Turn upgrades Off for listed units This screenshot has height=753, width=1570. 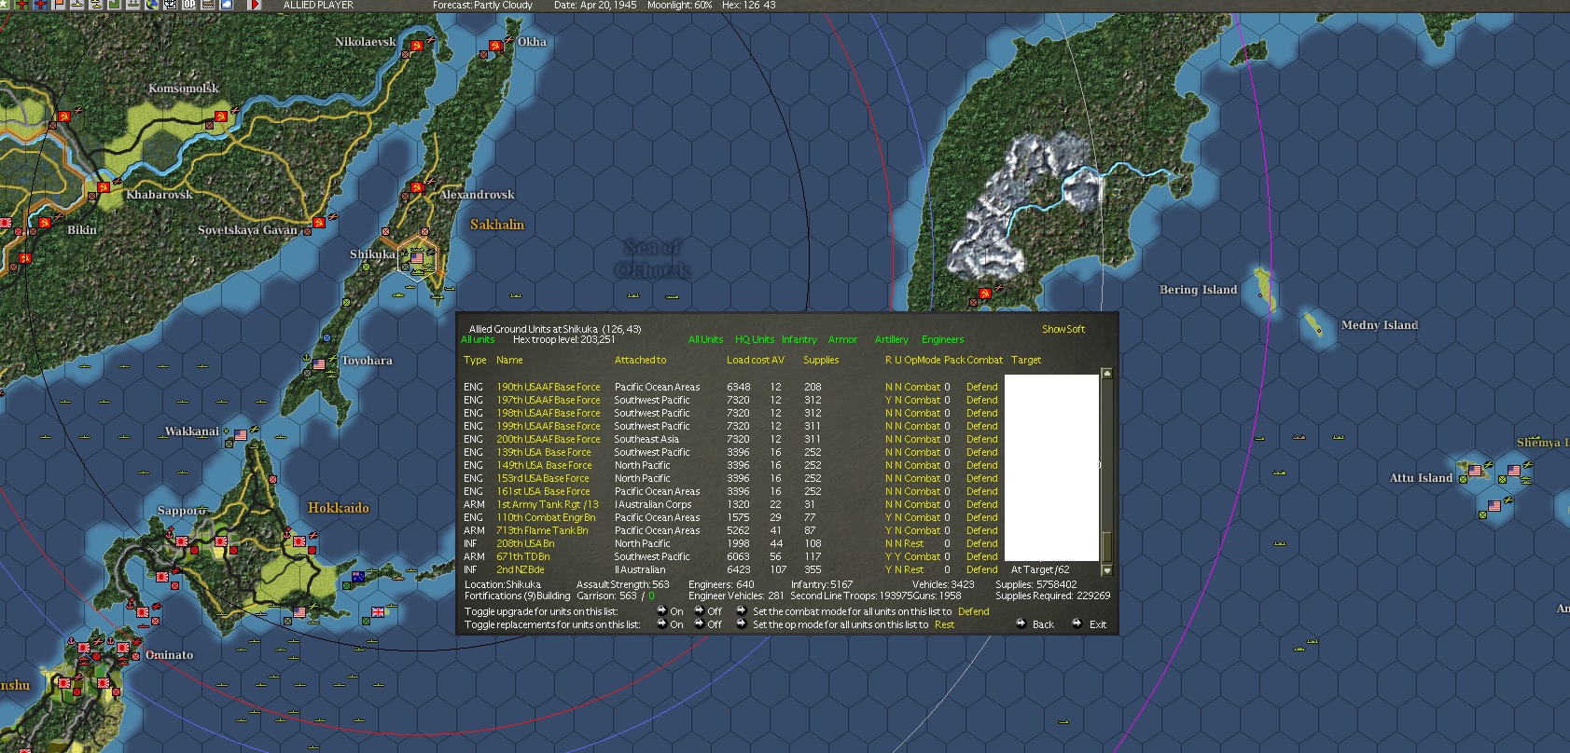click(x=701, y=611)
